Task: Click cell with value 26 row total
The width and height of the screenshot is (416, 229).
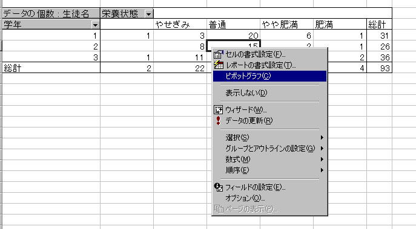Action: 379,46
